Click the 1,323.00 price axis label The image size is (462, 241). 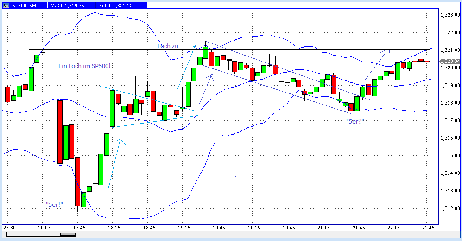click(450, 15)
